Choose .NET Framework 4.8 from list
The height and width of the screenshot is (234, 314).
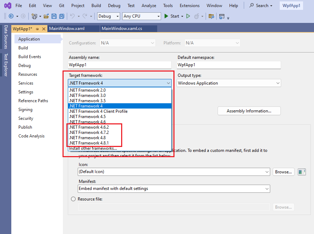click(x=120, y=138)
